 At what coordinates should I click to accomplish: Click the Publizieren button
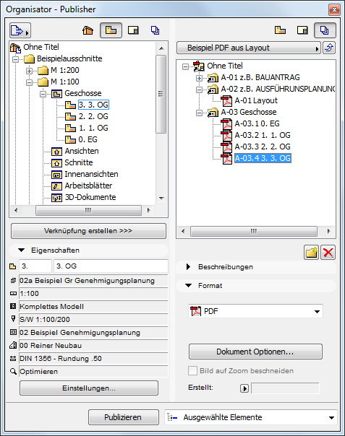(x=124, y=417)
